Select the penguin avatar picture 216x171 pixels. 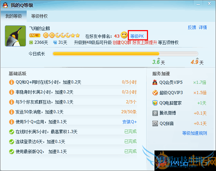point(15,36)
